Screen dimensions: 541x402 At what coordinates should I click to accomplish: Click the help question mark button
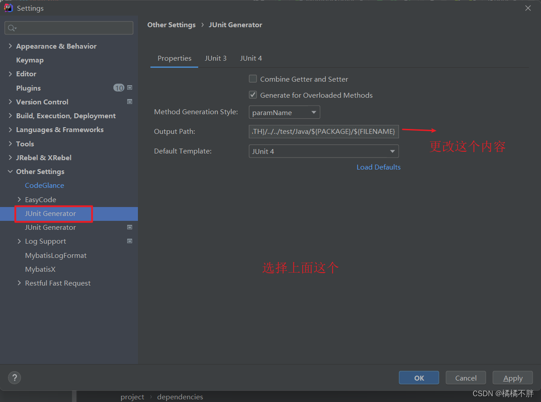click(14, 377)
